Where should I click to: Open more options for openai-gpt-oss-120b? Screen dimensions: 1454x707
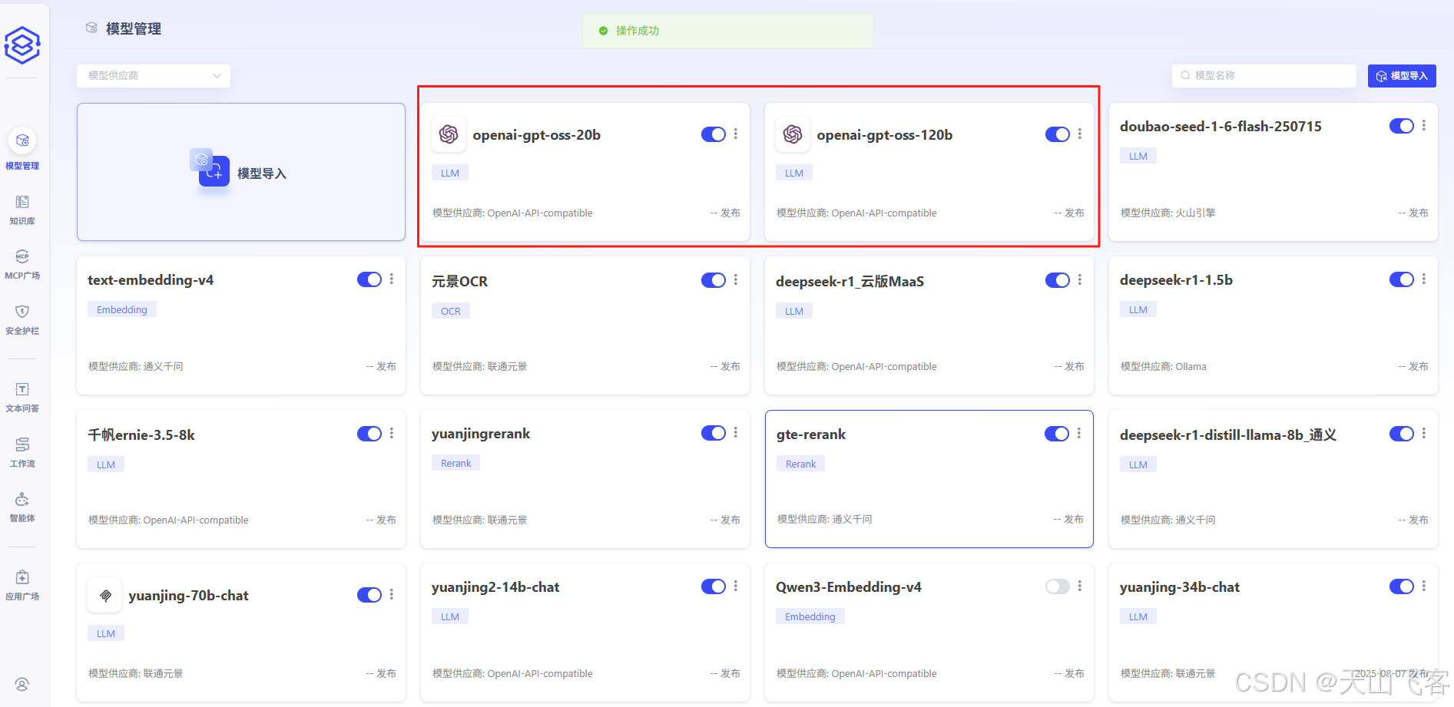pos(1080,134)
